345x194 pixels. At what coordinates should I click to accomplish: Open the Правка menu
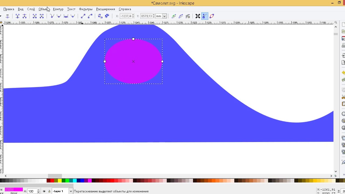(x=9, y=9)
